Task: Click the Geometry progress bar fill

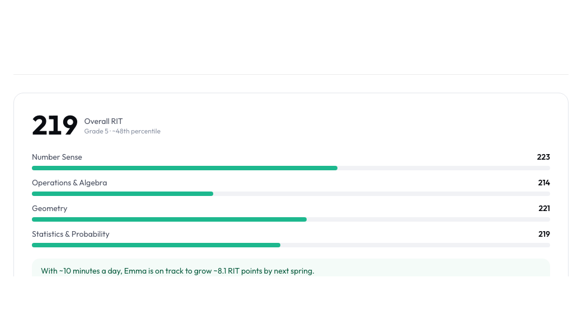Action: [x=169, y=219]
